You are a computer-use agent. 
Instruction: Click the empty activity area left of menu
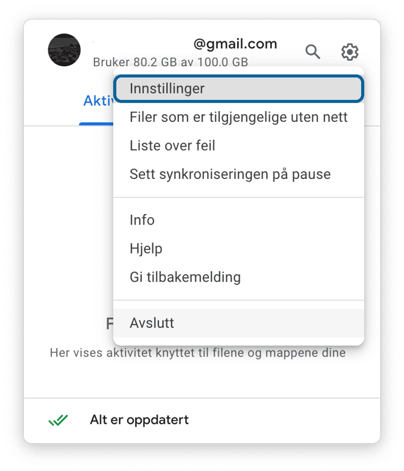tap(68, 222)
